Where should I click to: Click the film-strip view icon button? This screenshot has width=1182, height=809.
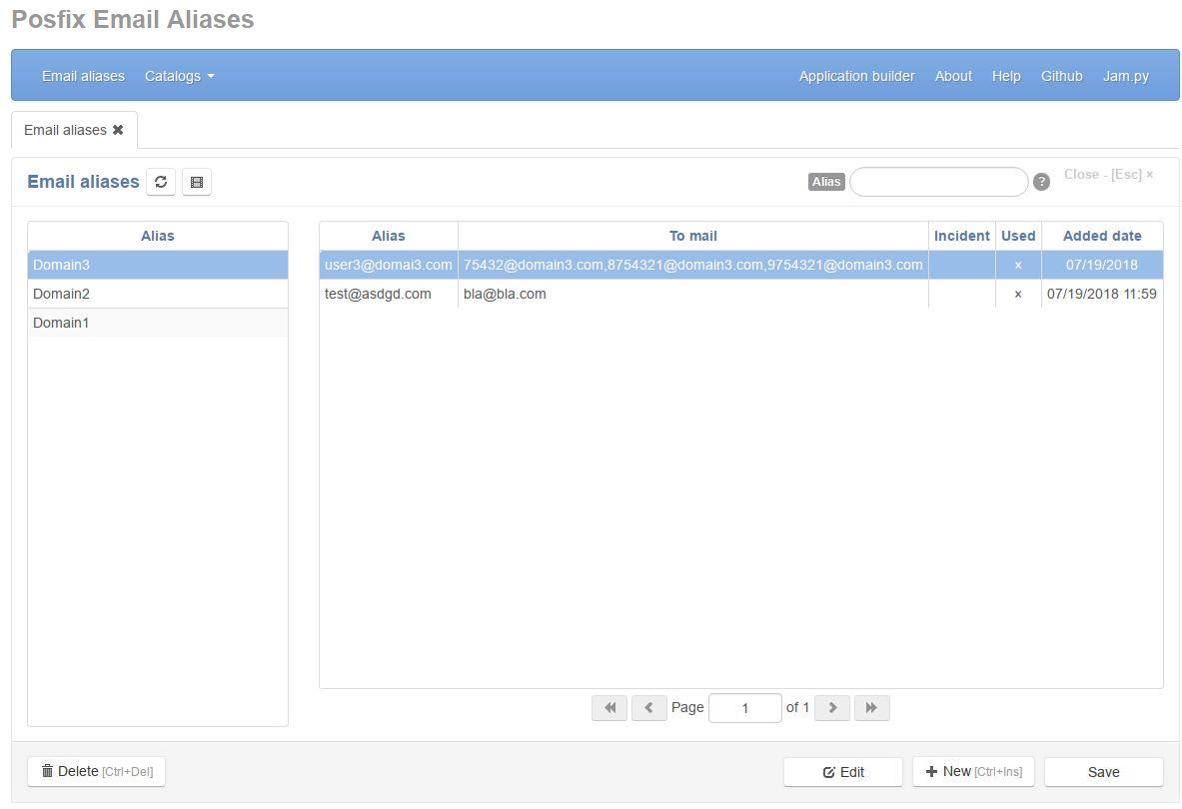coord(197,182)
